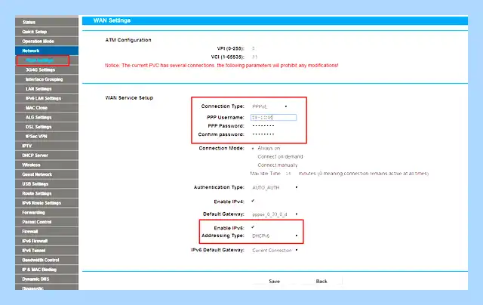
Task: Open the Status menu item
Action: [47, 22]
